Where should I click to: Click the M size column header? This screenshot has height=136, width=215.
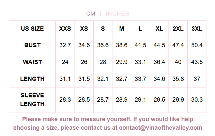[x=122, y=29]
